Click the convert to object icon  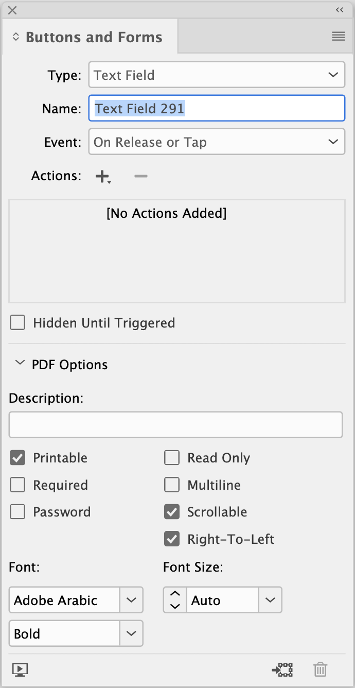282,669
